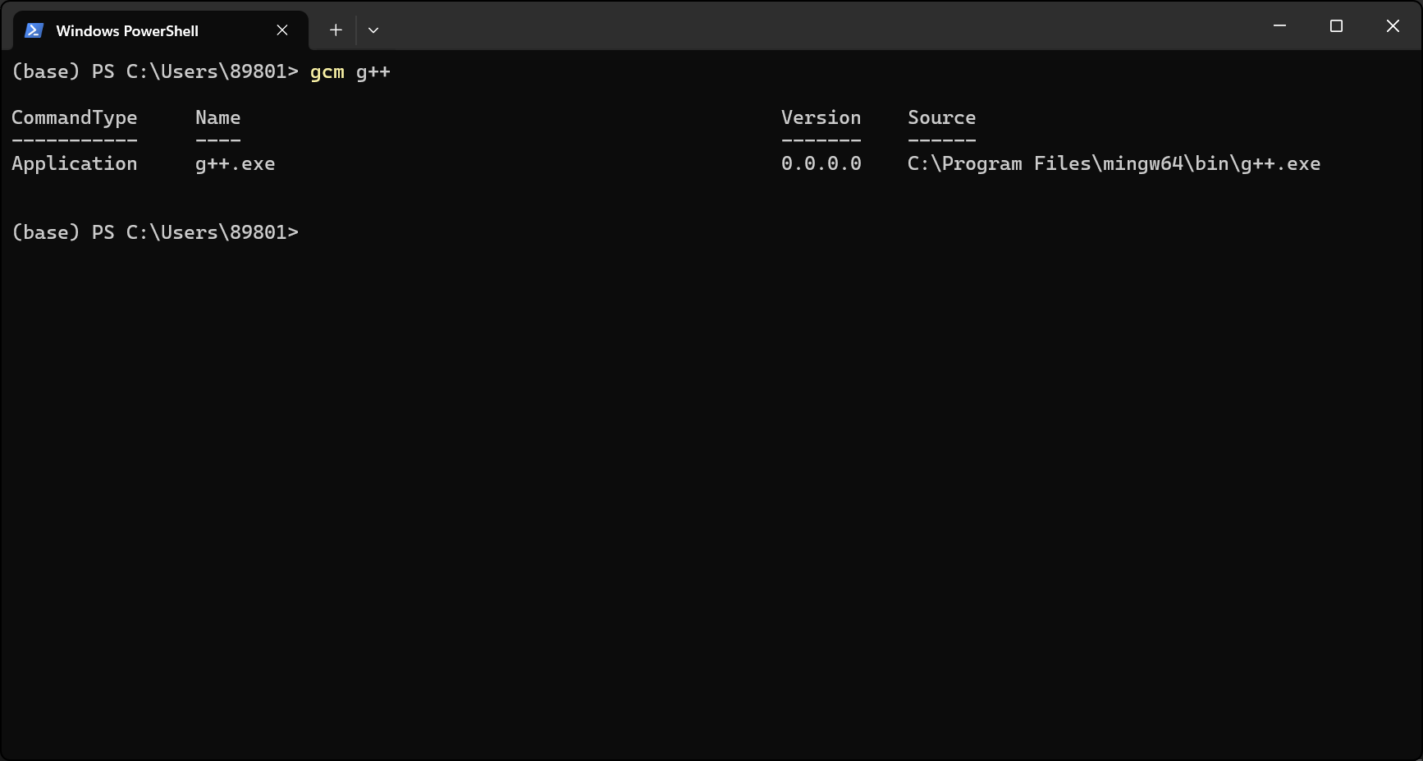The image size is (1423, 761).
Task: Click the PowerShell icon in the tab
Action: (34, 30)
